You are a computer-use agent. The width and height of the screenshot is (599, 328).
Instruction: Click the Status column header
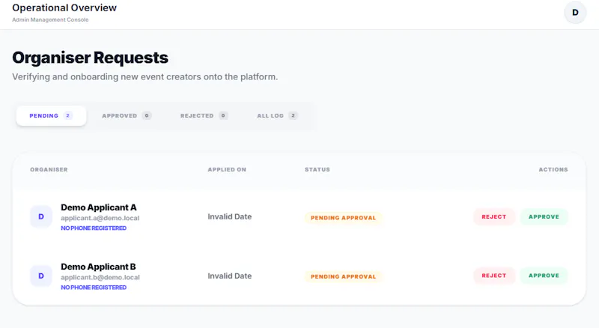(x=317, y=169)
